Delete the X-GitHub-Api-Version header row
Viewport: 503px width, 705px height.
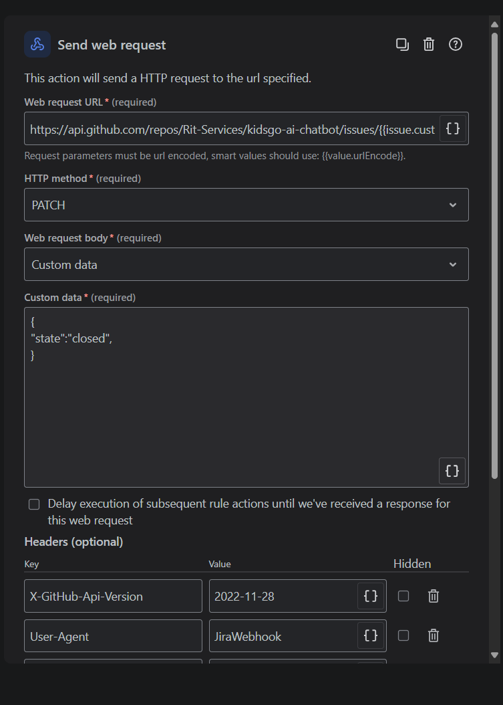point(433,596)
